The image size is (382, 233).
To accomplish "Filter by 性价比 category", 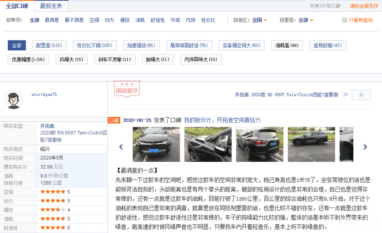I will (208, 20).
